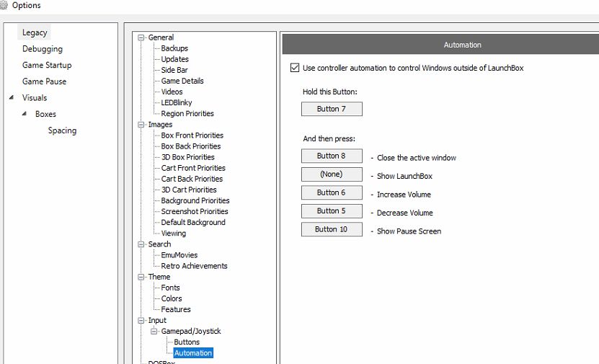
Task: Click the Search tree label
Action: (x=160, y=244)
